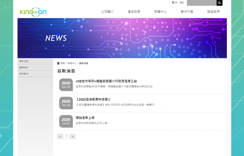Click the home icon in breadcrumb
The image size is (244, 156).
58,63
